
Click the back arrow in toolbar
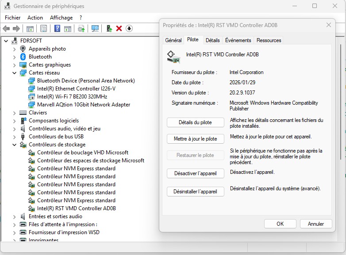(x=6, y=28)
